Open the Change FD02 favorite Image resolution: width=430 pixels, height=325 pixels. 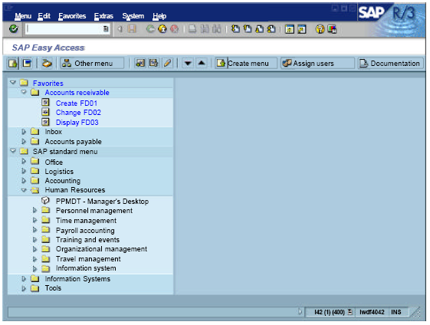(x=78, y=113)
